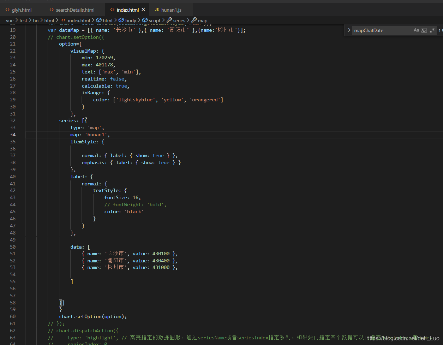Click line number 60 in the gutter
443x345 pixels.
click(13, 316)
